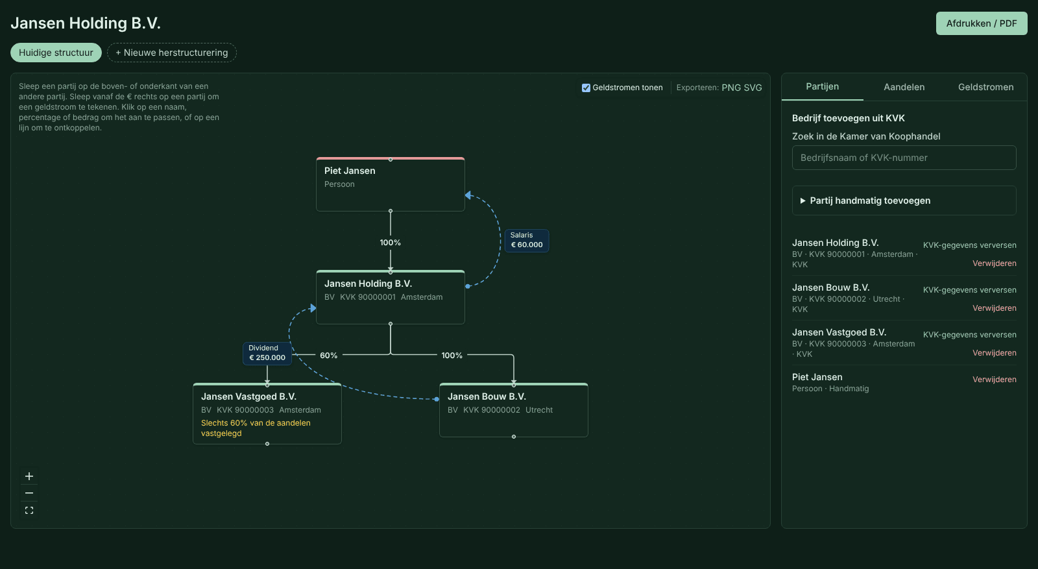Viewport: 1038px width, 569px height.
Task: Click the 60% aandelen vastgelegd warning
Action: [x=256, y=428]
